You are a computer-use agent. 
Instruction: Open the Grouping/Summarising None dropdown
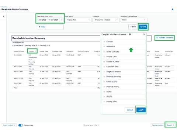(134, 20)
